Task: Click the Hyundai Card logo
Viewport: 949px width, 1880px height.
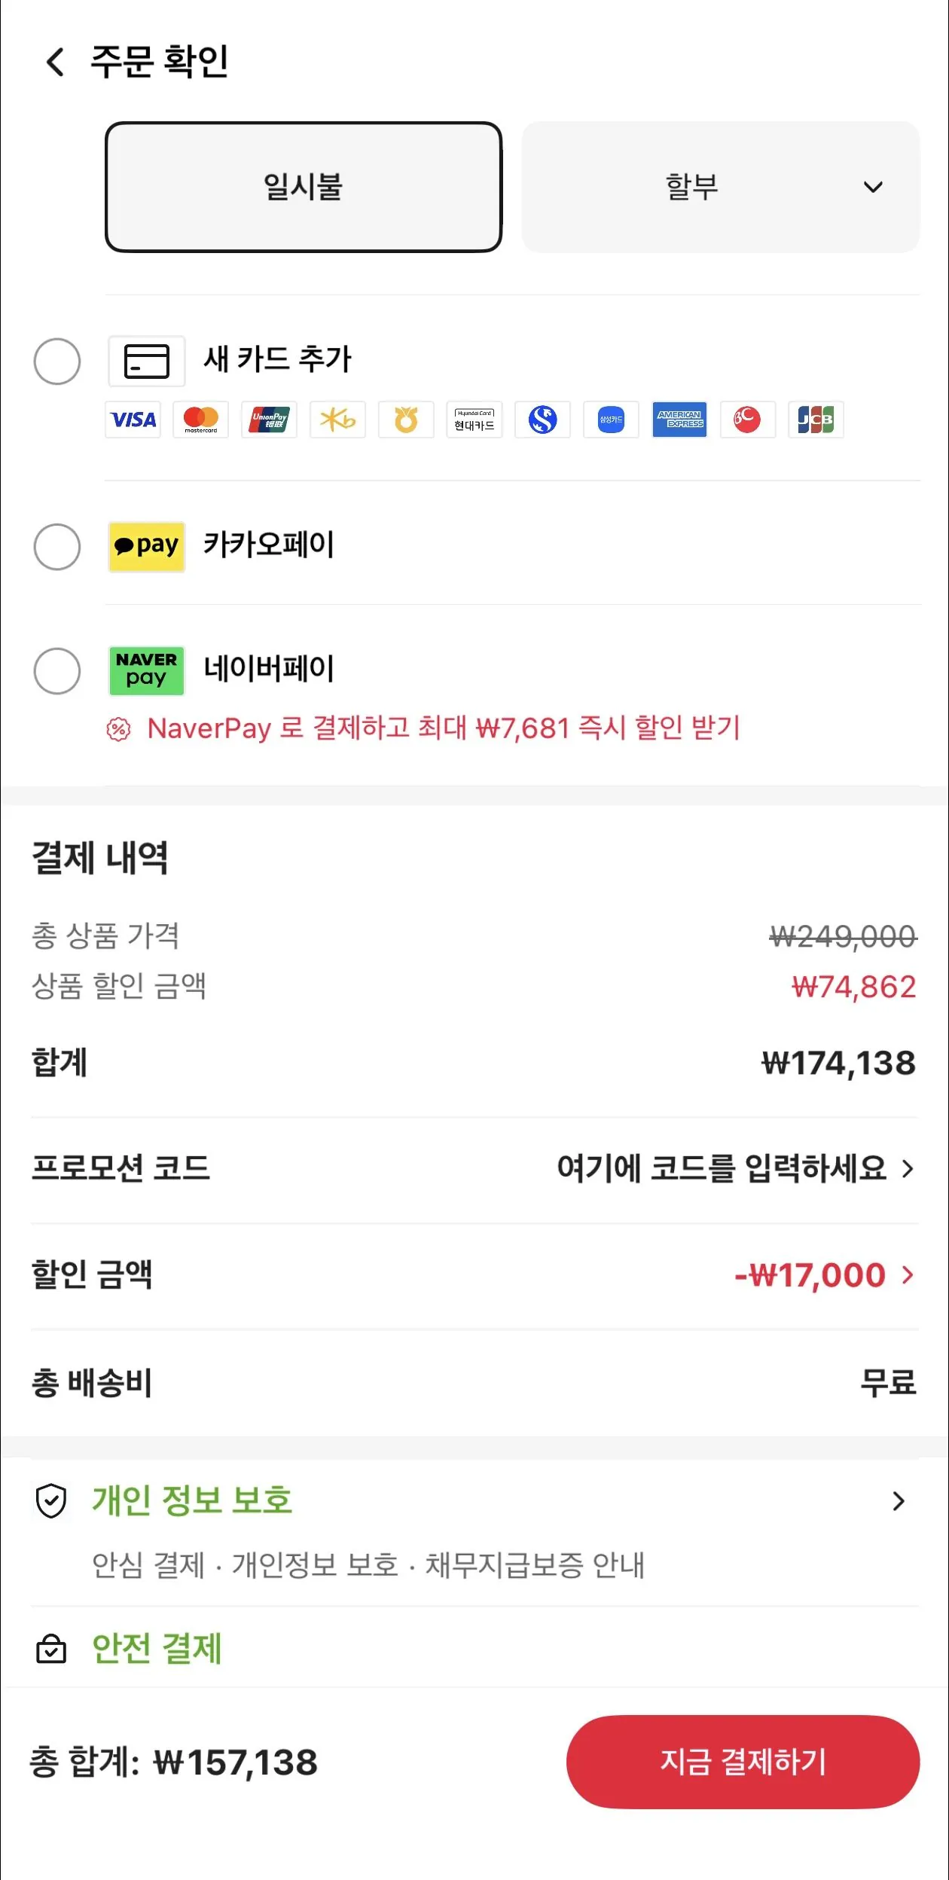Action: coord(474,420)
